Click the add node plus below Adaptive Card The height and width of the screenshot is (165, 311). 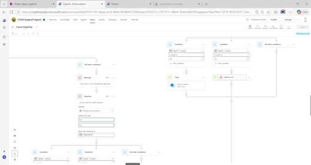(x=231, y=84)
